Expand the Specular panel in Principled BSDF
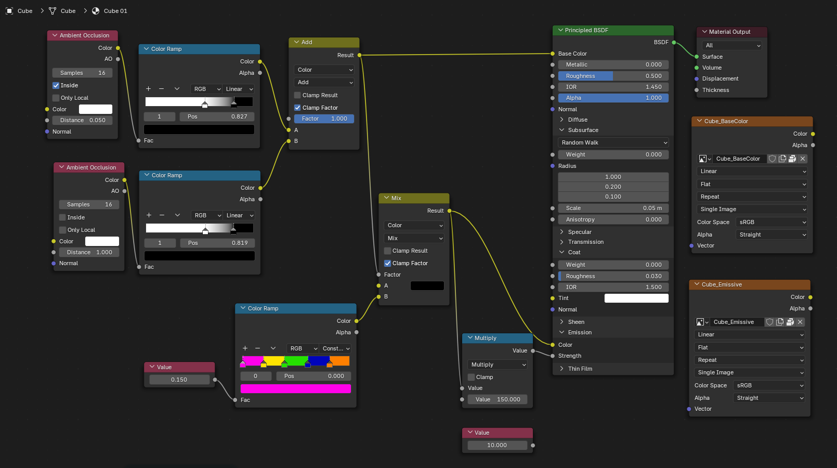 pos(561,232)
